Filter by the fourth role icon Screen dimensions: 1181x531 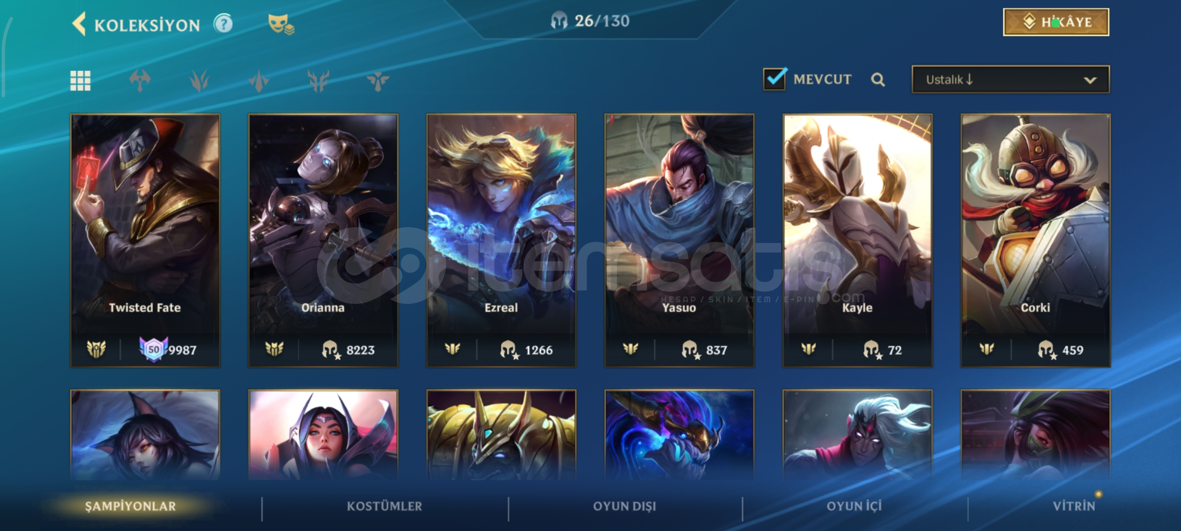tap(318, 81)
